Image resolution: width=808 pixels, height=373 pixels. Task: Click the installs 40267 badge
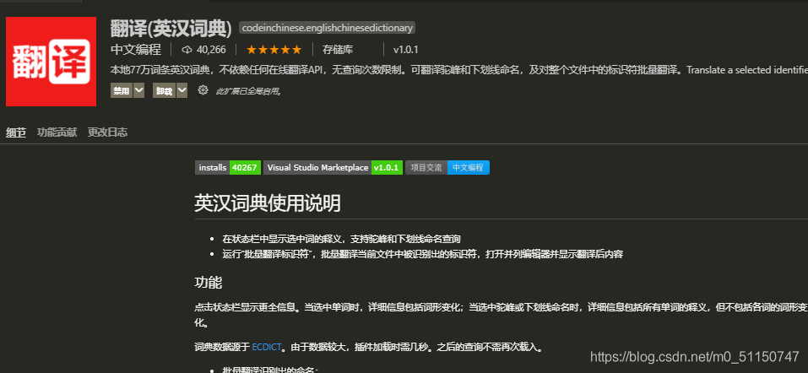(228, 167)
